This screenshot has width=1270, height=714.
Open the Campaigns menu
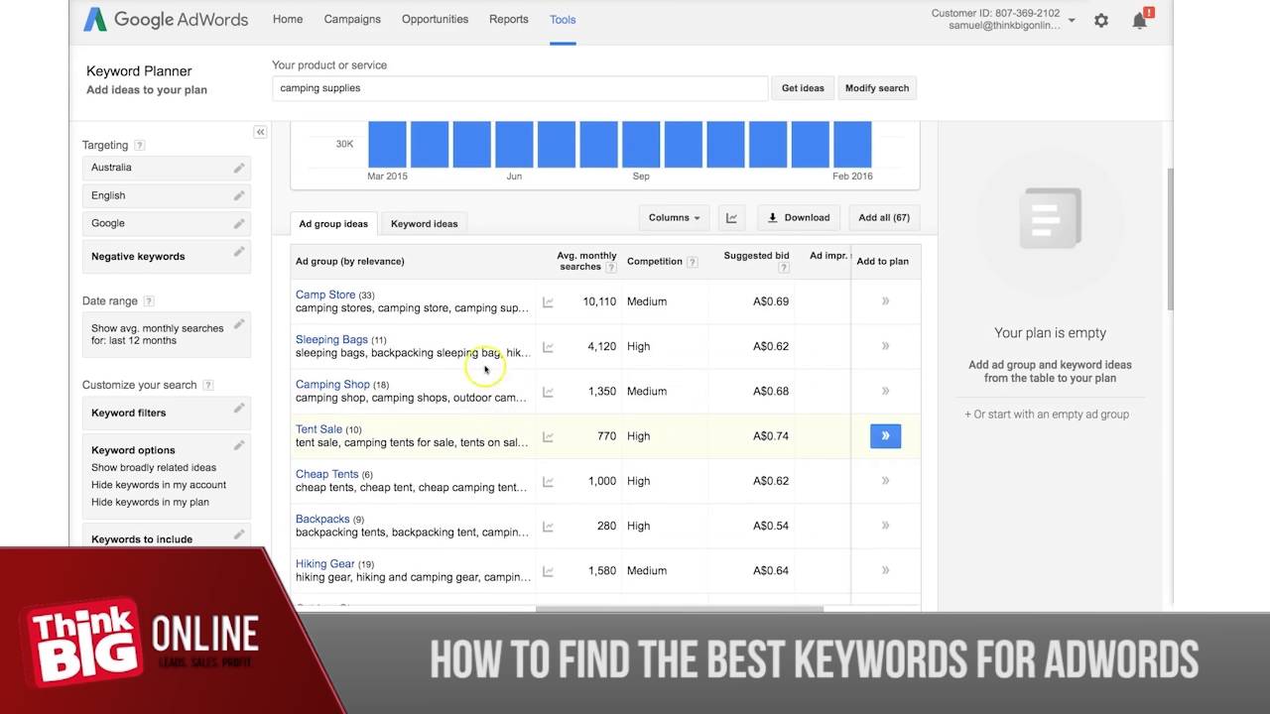pyautogui.click(x=352, y=19)
